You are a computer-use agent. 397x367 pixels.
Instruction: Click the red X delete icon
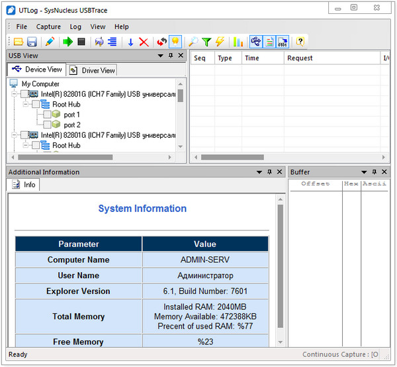point(144,42)
